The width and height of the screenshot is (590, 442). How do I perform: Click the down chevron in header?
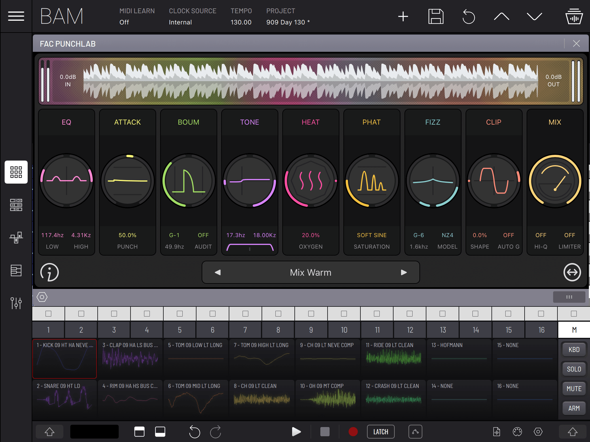[x=534, y=16]
